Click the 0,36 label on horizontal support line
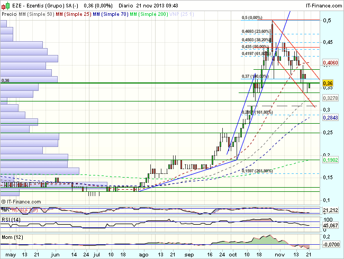The image size is (344, 259). point(5,80)
